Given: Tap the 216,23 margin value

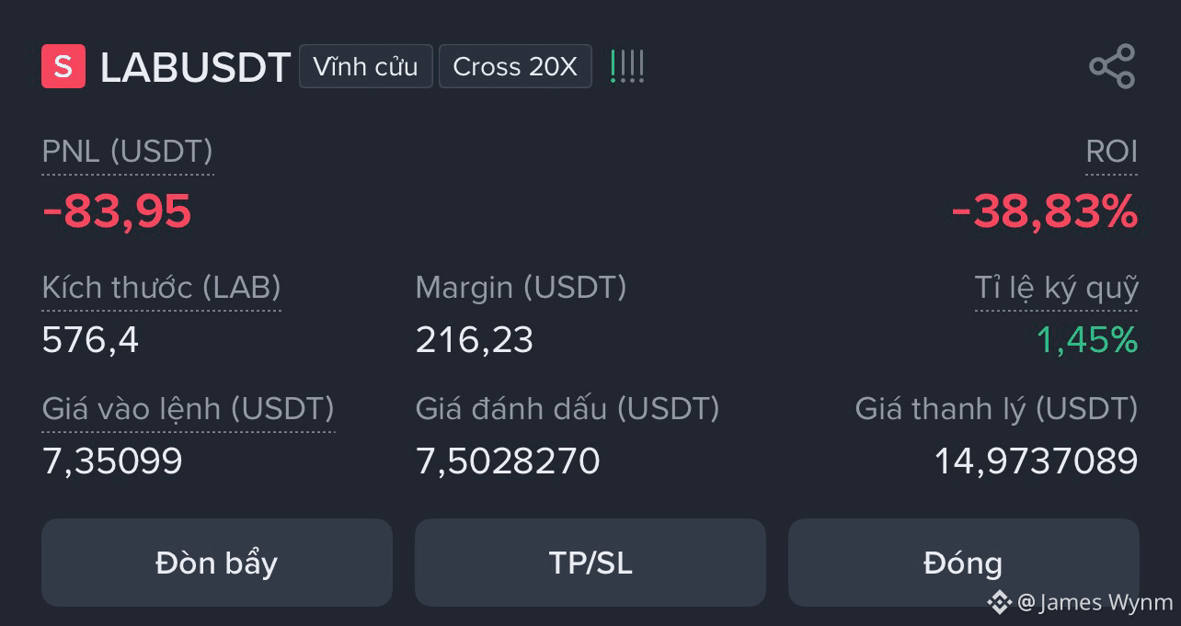Looking at the screenshot, I should (x=475, y=340).
